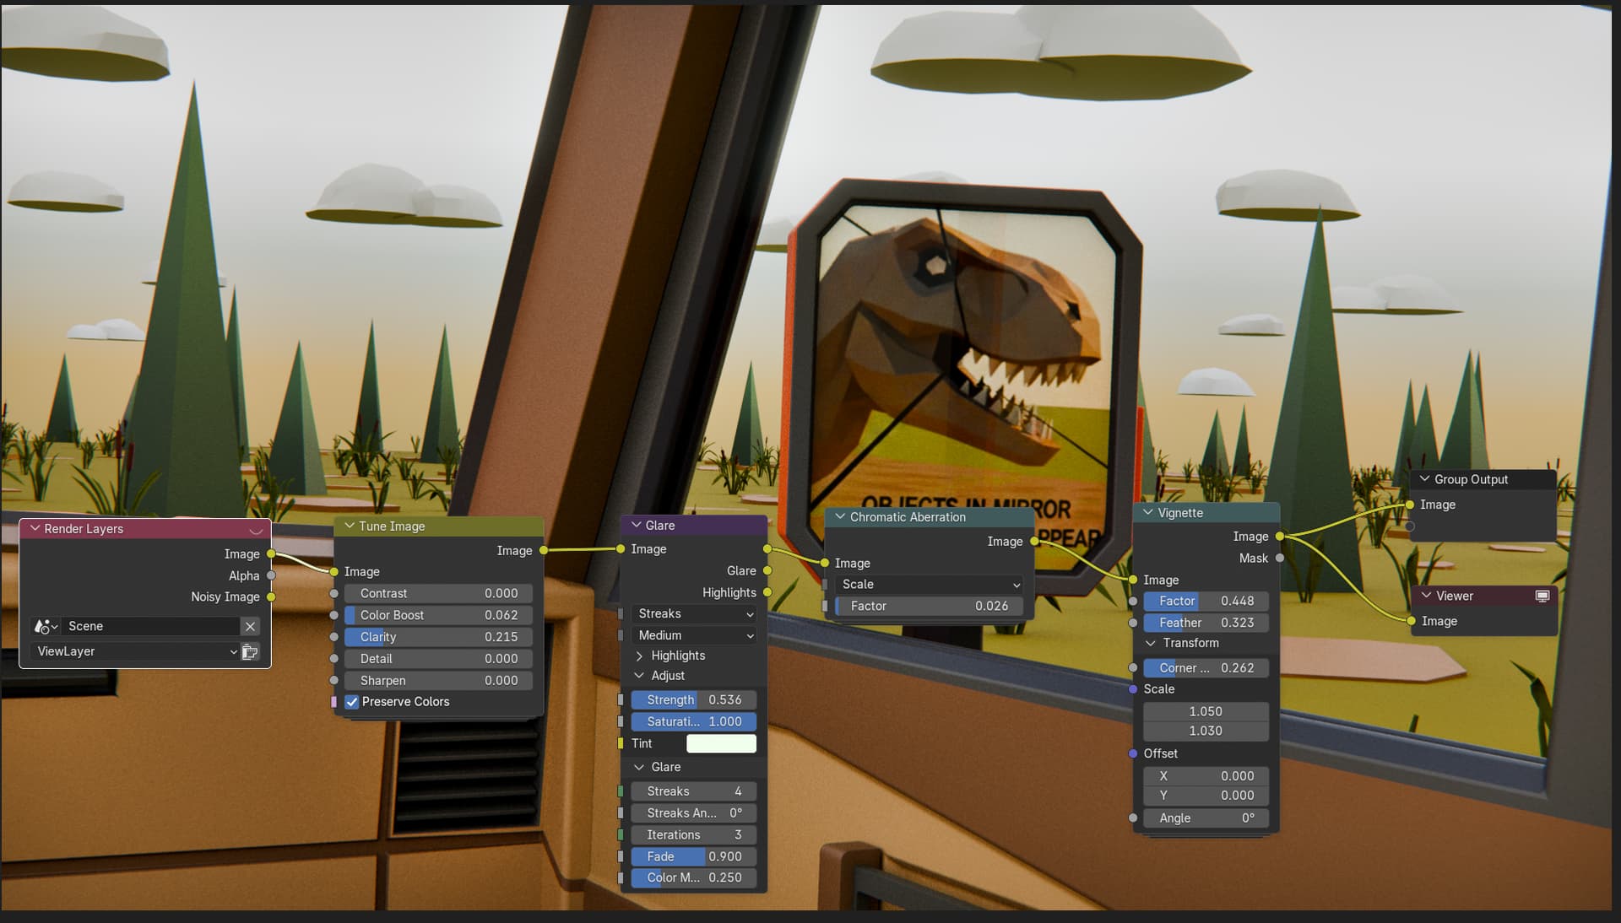1621x923 pixels.
Task: Click the Streaks count field
Action: [x=693, y=791]
